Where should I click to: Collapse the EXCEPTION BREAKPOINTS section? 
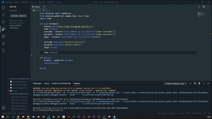tap(18, 94)
